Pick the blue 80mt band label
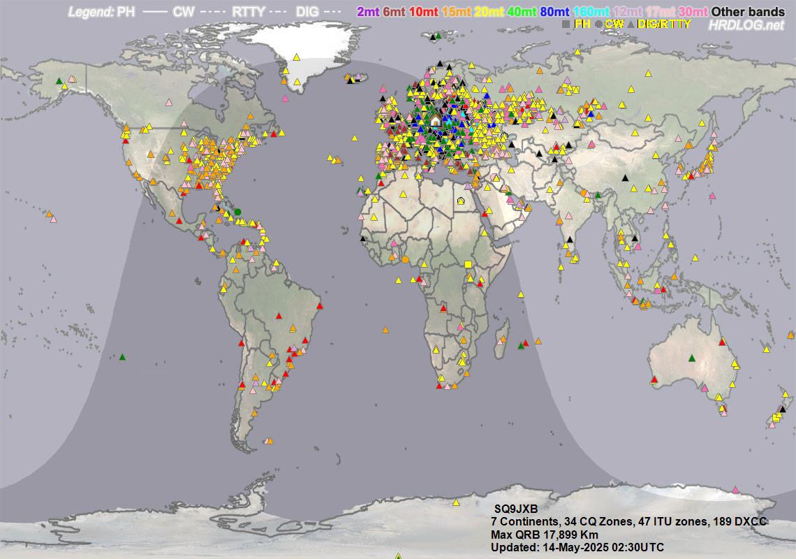 pyautogui.click(x=554, y=12)
